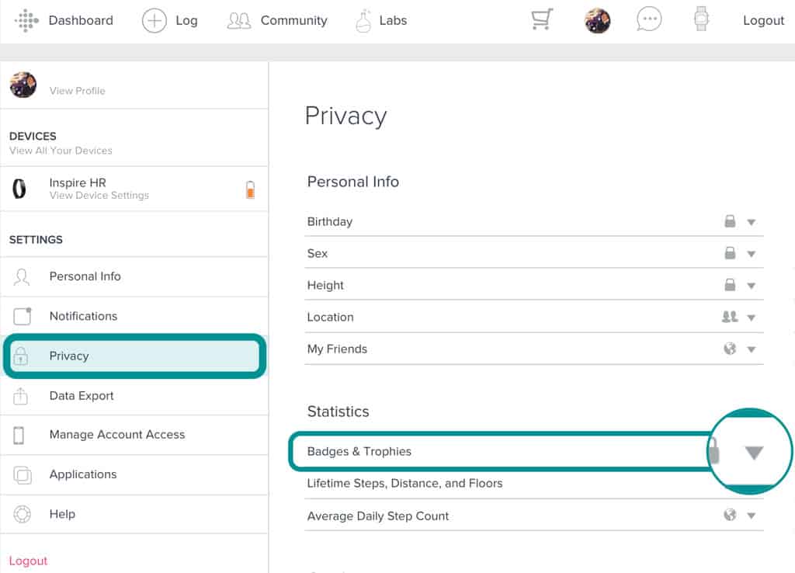This screenshot has width=795, height=573.
Task: Open the Average Daily Step Count dropdown
Action: coord(751,516)
